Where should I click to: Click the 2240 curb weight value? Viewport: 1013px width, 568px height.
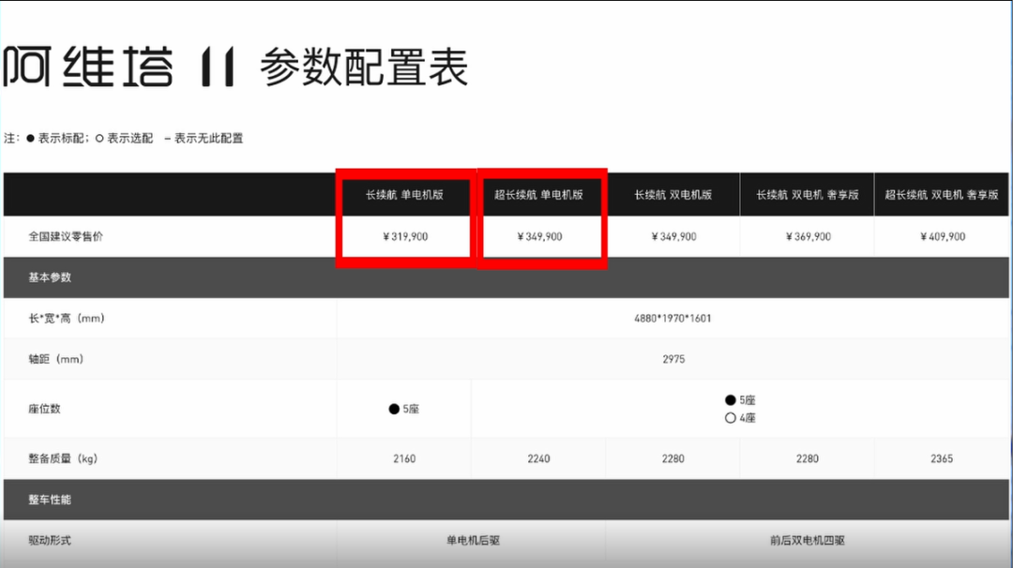(x=538, y=458)
